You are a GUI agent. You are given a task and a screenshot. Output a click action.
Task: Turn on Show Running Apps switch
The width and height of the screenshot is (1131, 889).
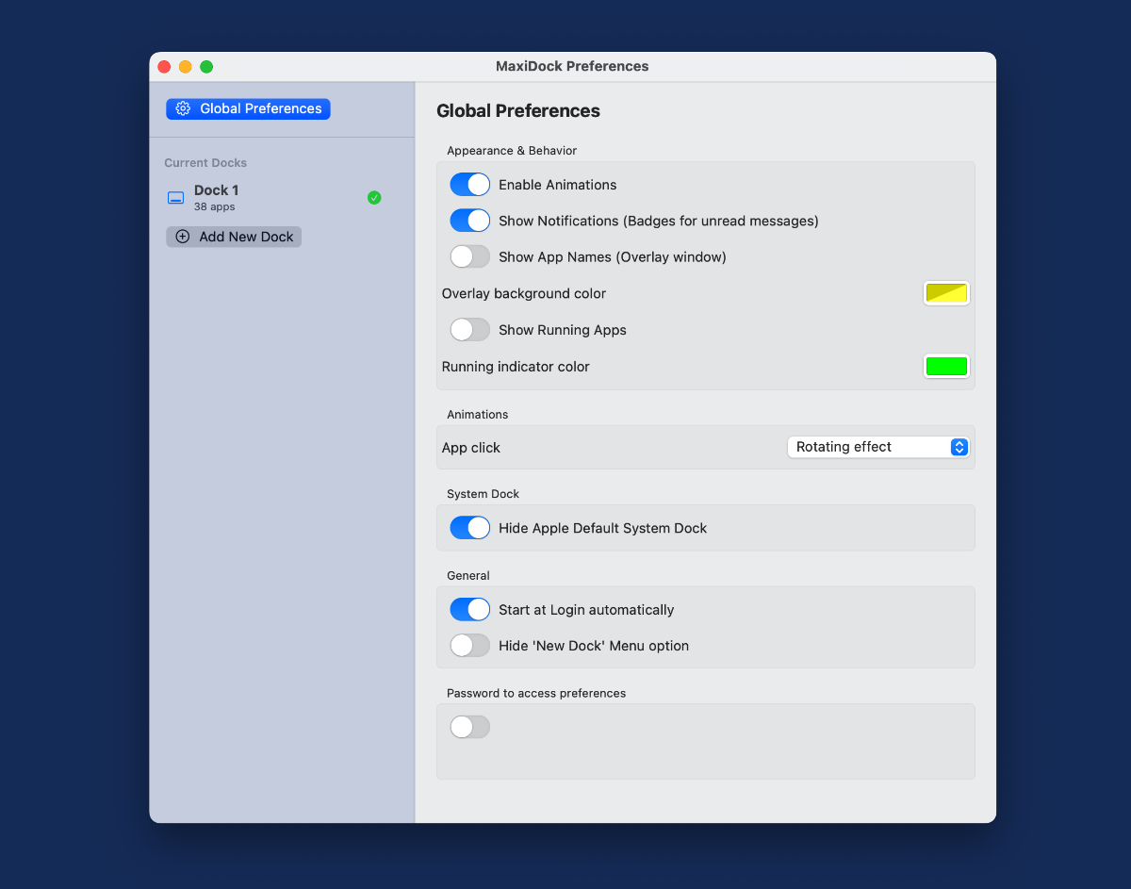point(470,330)
